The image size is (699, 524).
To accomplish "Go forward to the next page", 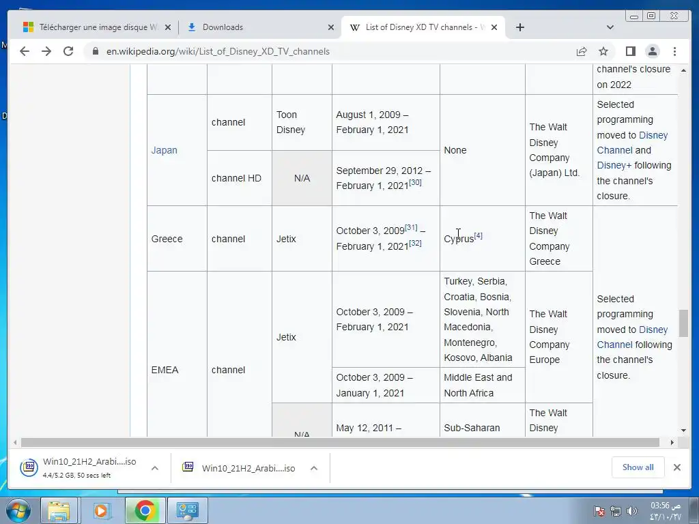I will (x=46, y=51).
